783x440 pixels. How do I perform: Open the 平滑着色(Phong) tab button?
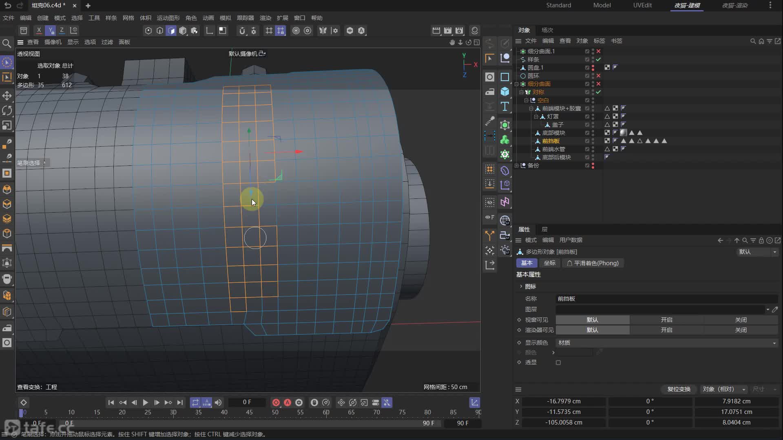click(593, 263)
